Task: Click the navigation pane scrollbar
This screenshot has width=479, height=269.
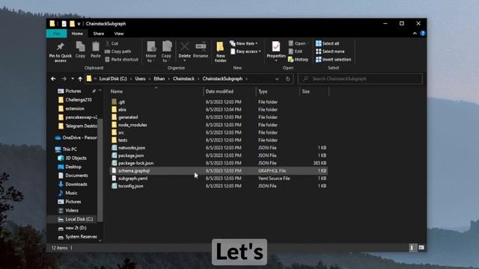Action: click(100, 170)
